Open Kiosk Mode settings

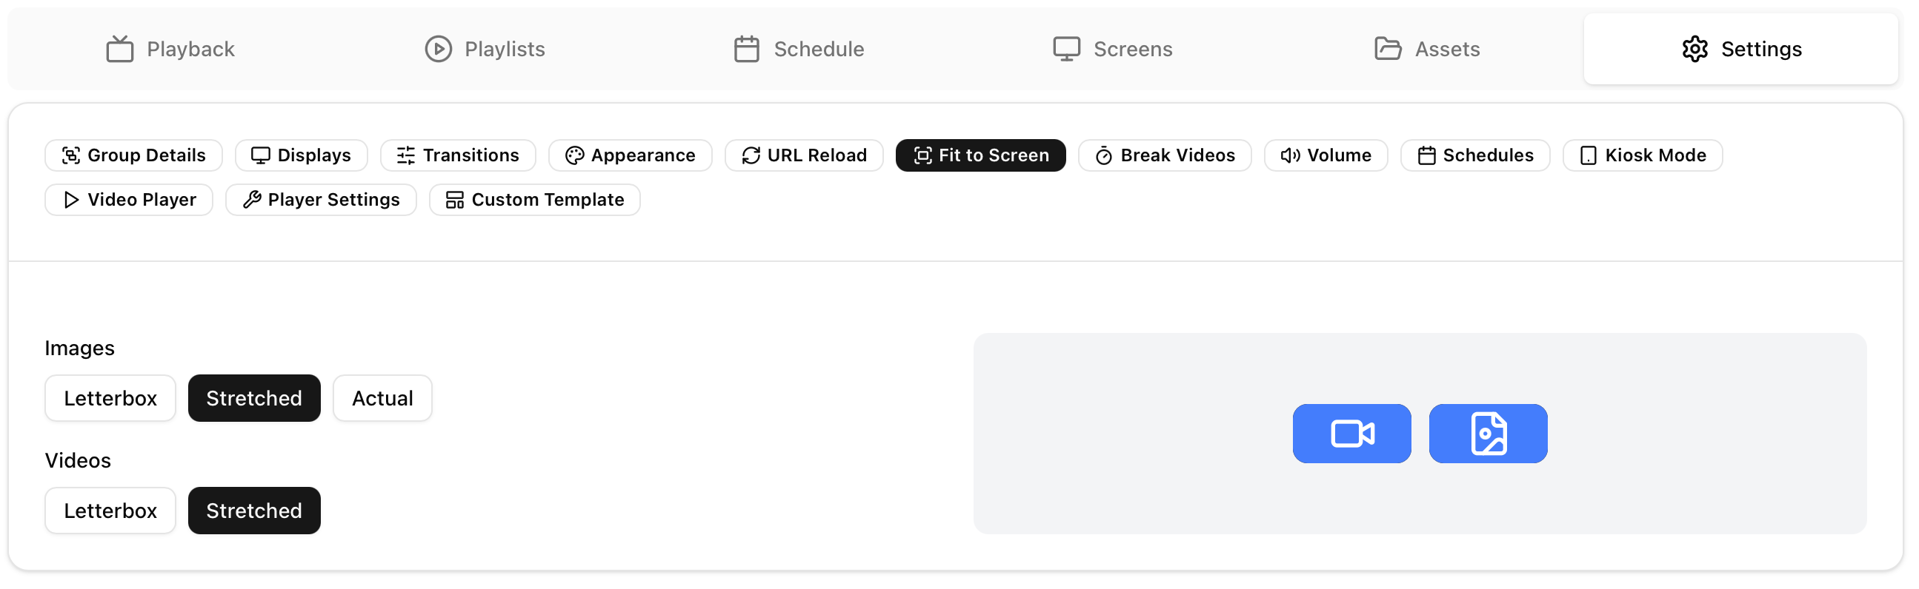pos(1642,155)
